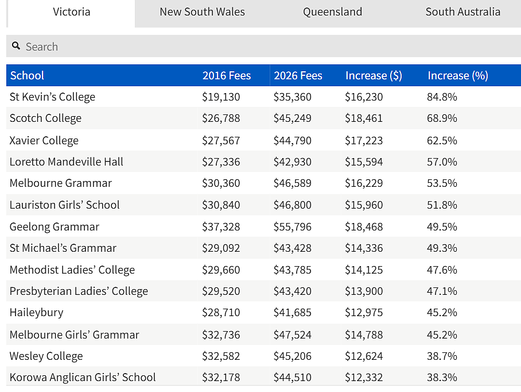This screenshot has height=392, width=521.
Task: Click the search magnifier icon
Action: coord(16,45)
